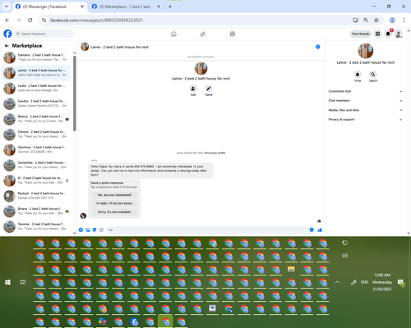This screenshot has width=411, height=328.
Task: Open the account profile avatar menu
Action: (399, 34)
